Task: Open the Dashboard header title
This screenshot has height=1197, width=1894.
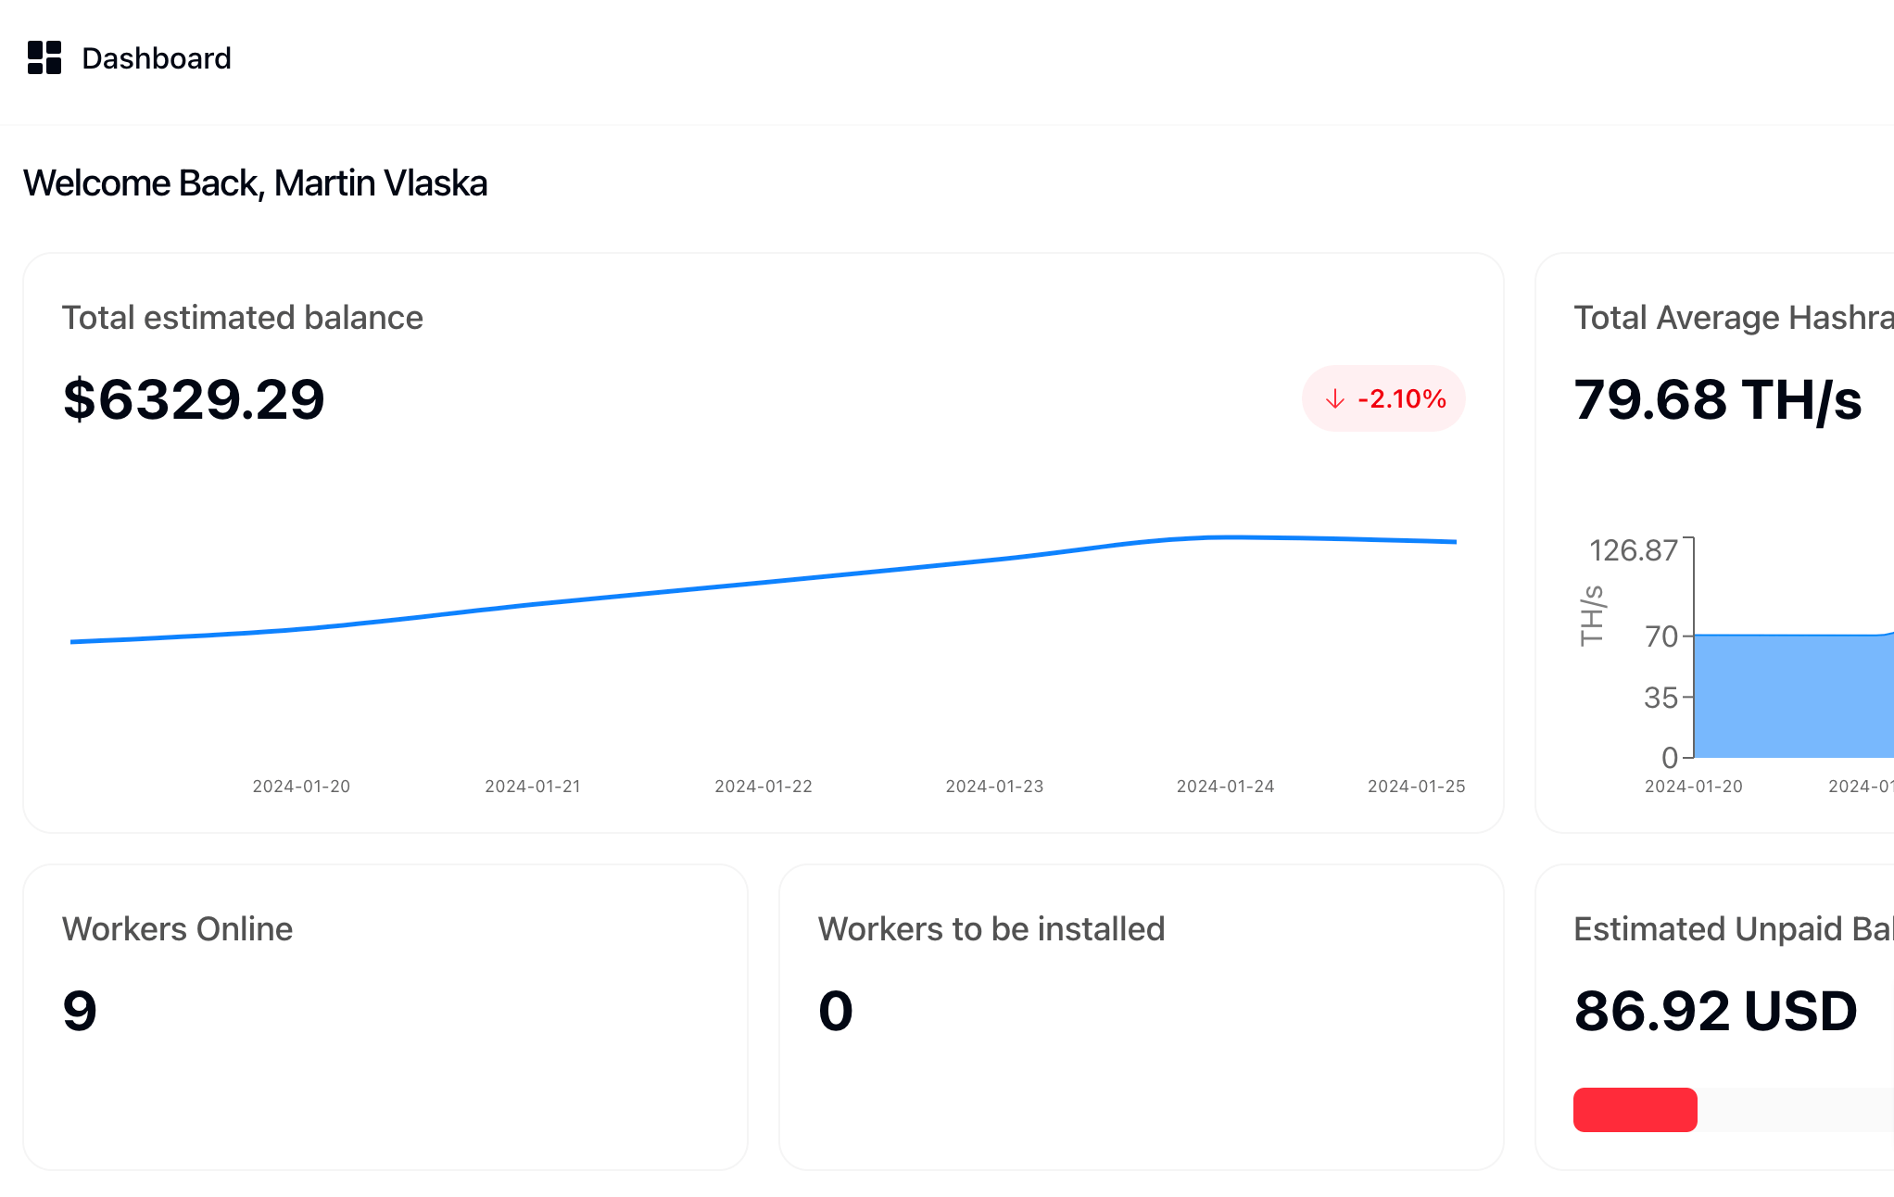Action: tap(156, 58)
